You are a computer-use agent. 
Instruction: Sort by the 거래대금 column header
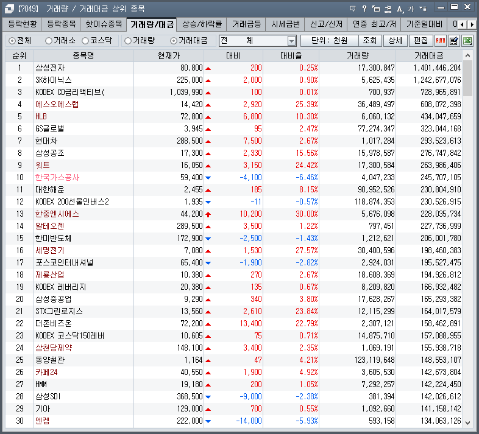click(429, 55)
